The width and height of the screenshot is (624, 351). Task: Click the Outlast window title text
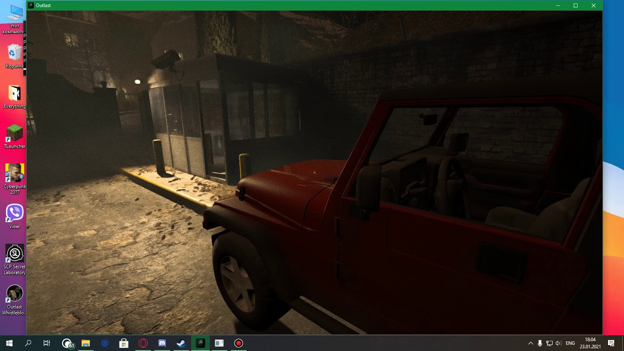pos(43,5)
